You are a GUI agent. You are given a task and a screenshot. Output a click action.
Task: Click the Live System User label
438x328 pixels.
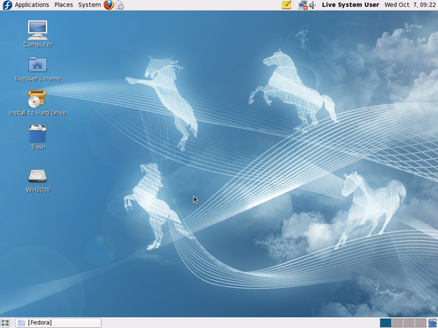point(351,5)
